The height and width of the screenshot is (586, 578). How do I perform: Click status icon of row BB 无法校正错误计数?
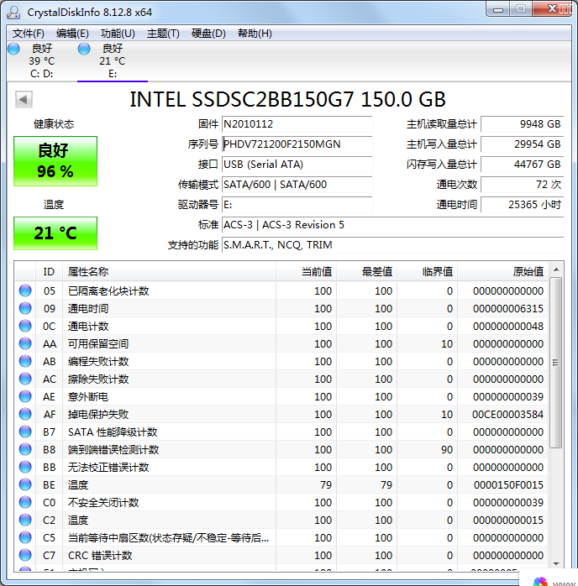tap(25, 467)
